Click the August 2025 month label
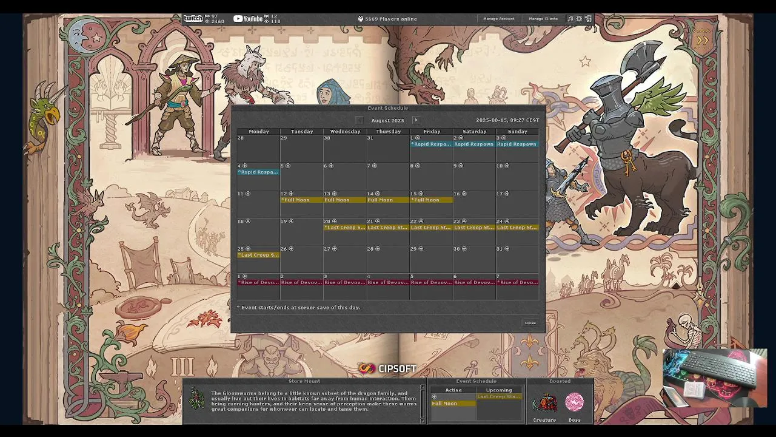The width and height of the screenshot is (776, 437). (x=387, y=120)
